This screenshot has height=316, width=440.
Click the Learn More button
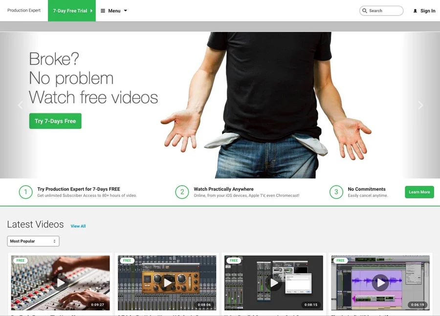pyautogui.click(x=419, y=192)
